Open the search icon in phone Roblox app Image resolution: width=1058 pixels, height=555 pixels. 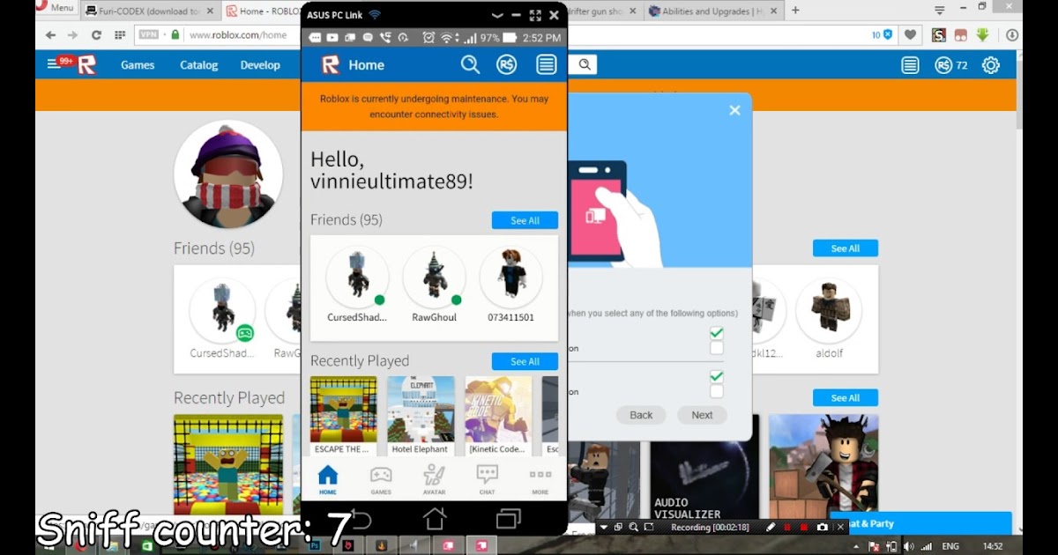tap(470, 64)
